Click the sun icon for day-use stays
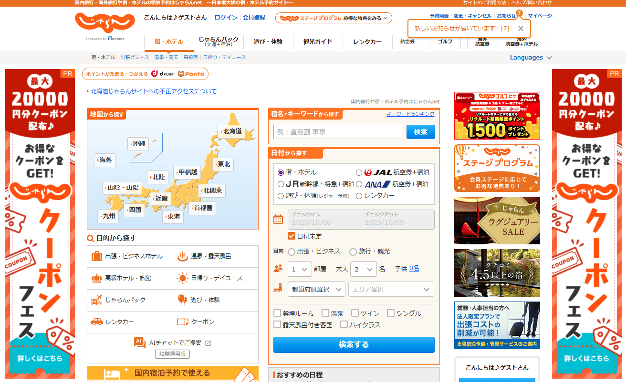The height and width of the screenshot is (382, 626). (x=182, y=278)
